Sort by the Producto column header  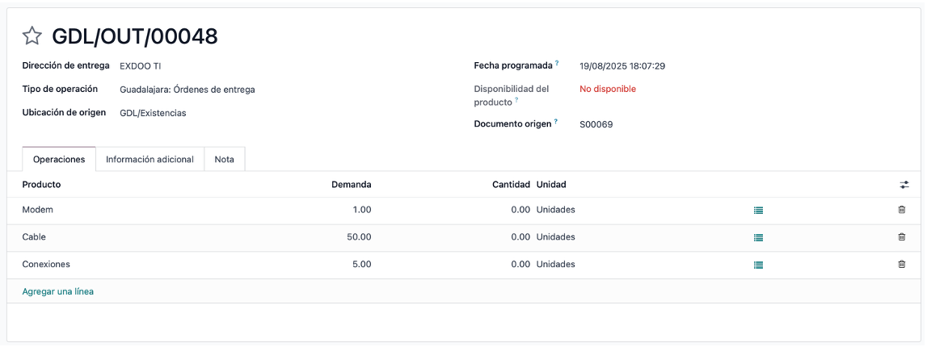[x=41, y=185]
